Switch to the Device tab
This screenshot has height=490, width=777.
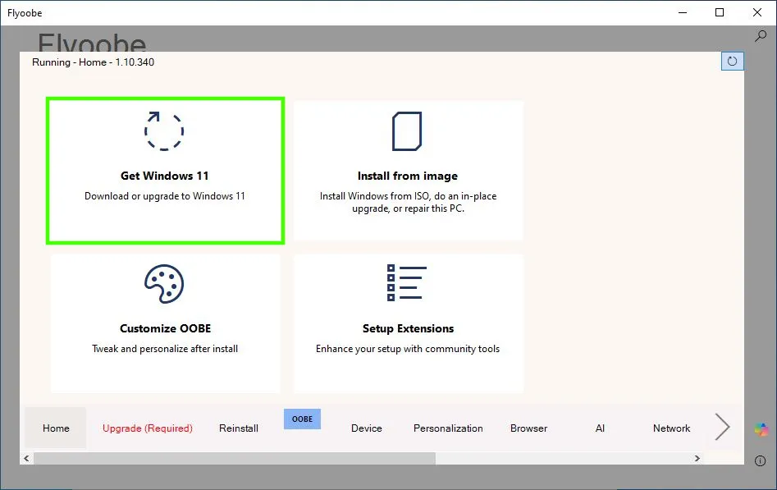(x=366, y=428)
